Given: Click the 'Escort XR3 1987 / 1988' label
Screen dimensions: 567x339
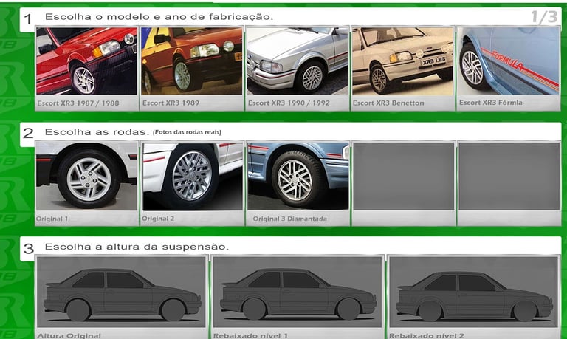Looking at the screenshot, I should click(x=78, y=103).
